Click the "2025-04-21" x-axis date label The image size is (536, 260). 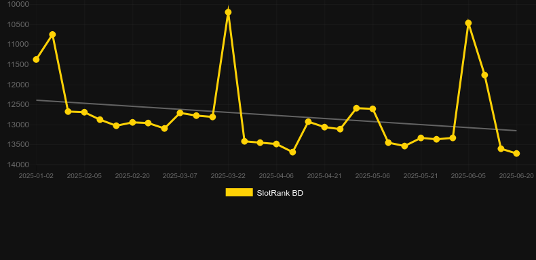(324, 176)
